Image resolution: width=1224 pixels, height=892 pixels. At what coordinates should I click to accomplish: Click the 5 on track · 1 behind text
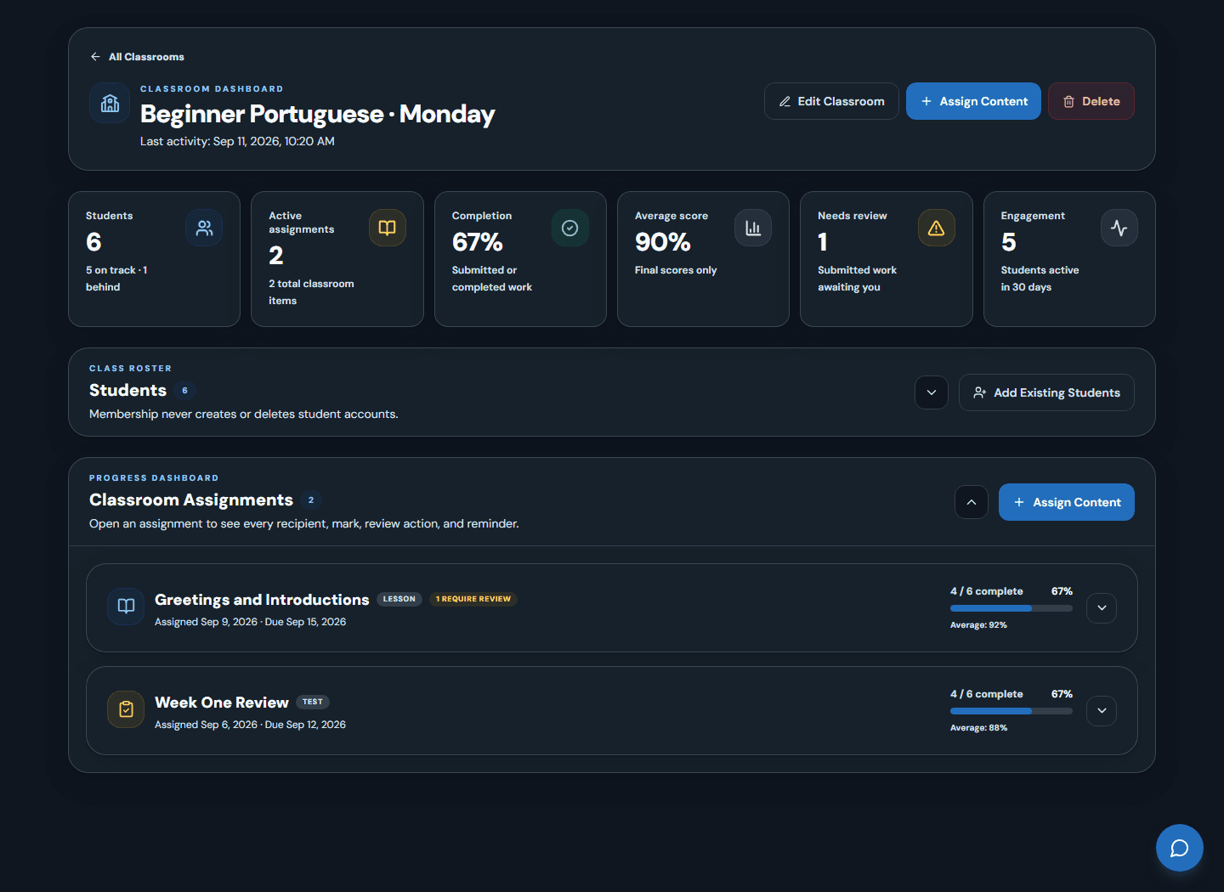[x=116, y=279]
